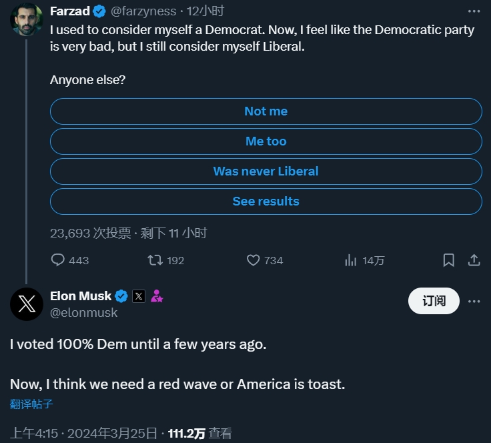Choose the "Me too" poll option
491x443 pixels.
266,141
